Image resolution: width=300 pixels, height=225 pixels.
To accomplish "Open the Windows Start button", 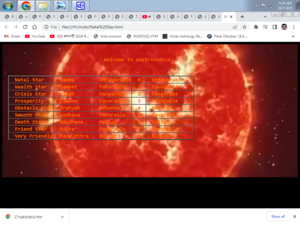I will pos(8,6).
